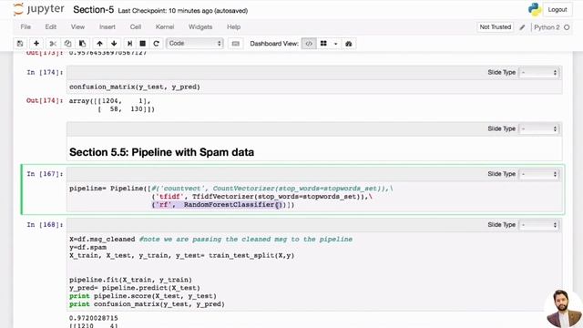
Task: Open the Edit menu
Action: pos(51,26)
